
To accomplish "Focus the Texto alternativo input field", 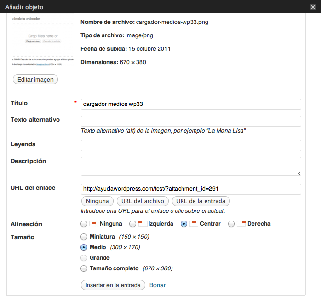I will [x=191, y=121].
